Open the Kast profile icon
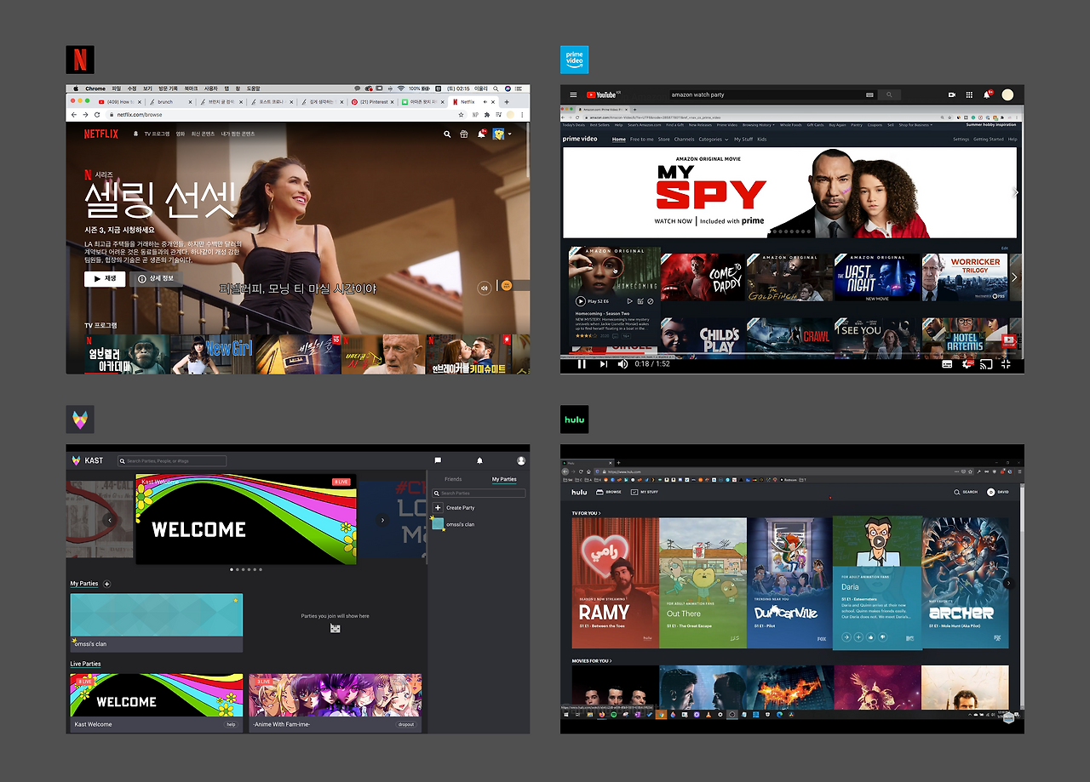This screenshot has width=1090, height=782. (521, 460)
